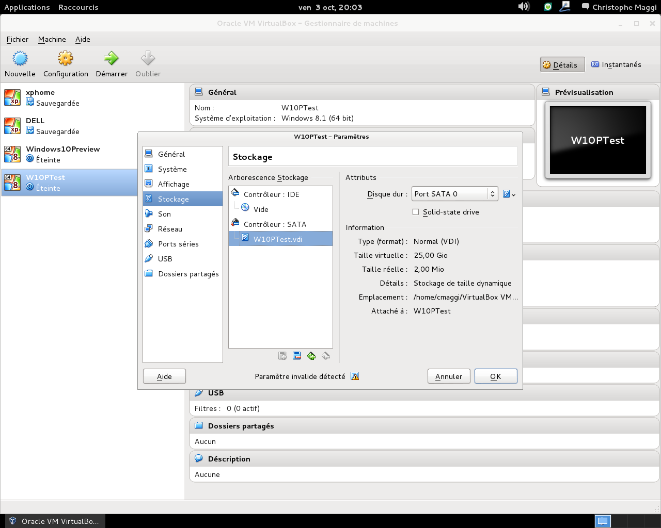Viewport: 661px width, 528px height.
Task: Click the Annuler button
Action: (449, 376)
